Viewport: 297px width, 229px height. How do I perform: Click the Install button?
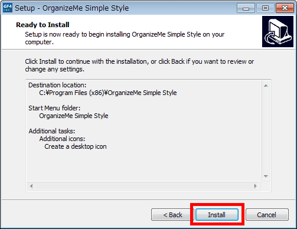click(x=217, y=215)
